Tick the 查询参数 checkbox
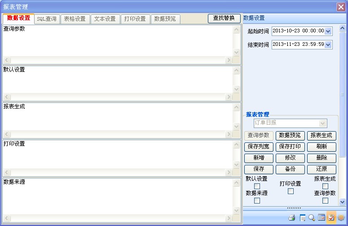The width and height of the screenshot is (348, 226). click(325, 200)
